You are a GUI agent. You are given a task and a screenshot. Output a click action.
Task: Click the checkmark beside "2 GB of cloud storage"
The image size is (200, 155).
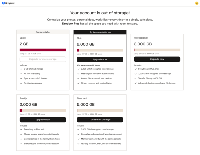coord(21,69)
